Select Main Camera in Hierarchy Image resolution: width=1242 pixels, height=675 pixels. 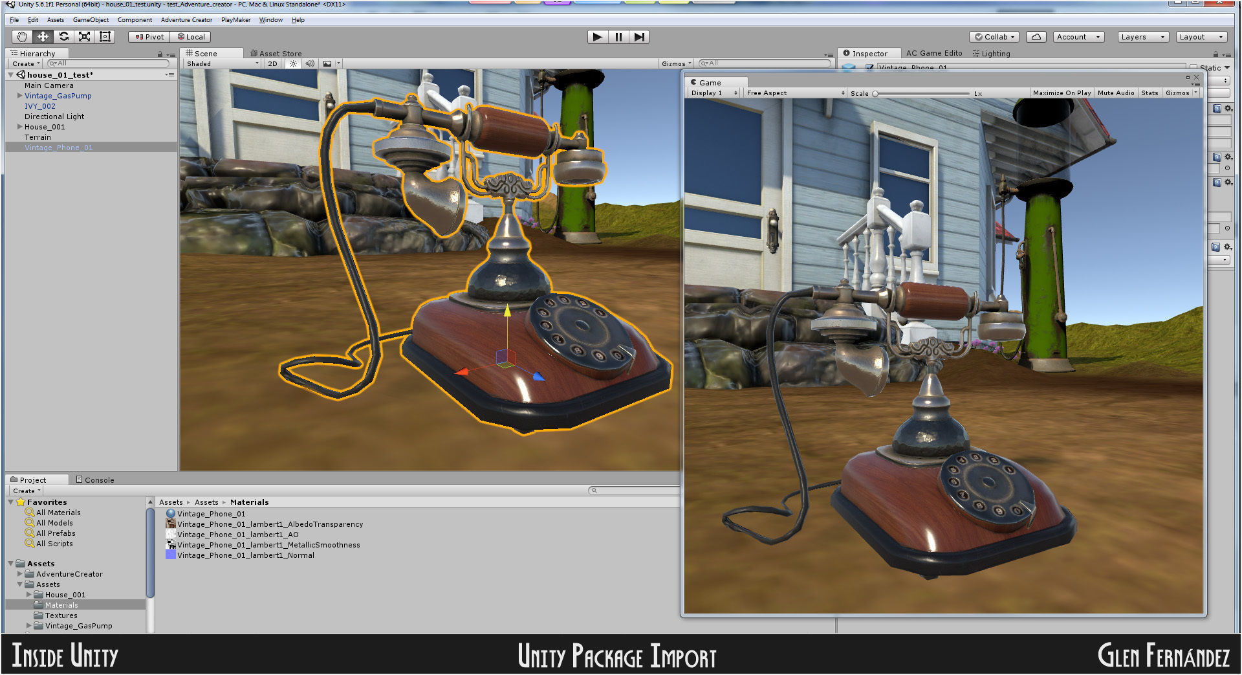(49, 85)
